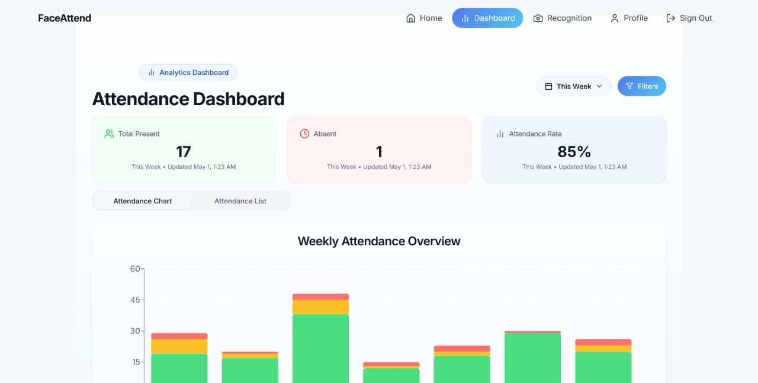Image resolution: width=758 pixels, height=383 pixels.
Task: Click the camera icon beside Recognition
Action: click(x=538, y=18)
